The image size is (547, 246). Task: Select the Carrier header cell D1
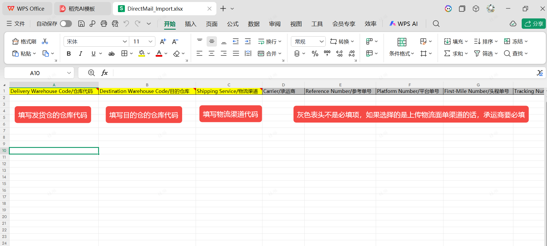pyautogui.click(x=283, y=91)
